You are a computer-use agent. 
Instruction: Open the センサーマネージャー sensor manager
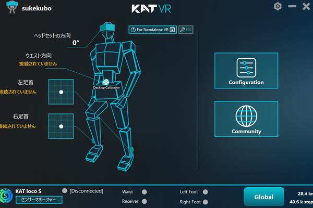click(39, 200)
